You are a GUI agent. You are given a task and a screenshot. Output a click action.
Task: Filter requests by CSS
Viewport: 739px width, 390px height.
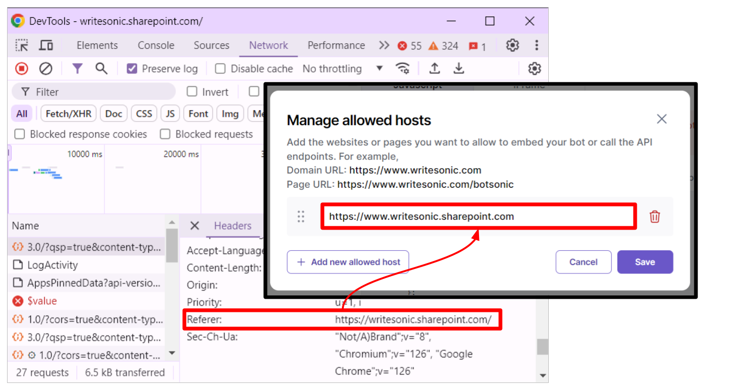coord(144,114)
